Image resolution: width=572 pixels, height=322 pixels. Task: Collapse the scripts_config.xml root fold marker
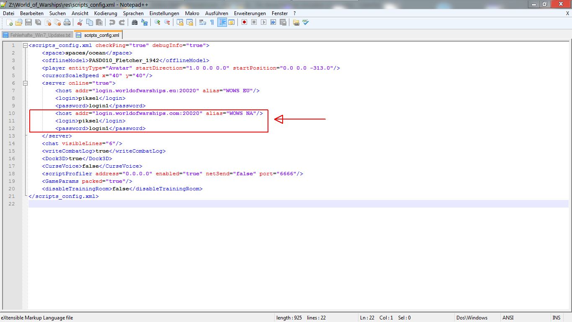(25, 45)
